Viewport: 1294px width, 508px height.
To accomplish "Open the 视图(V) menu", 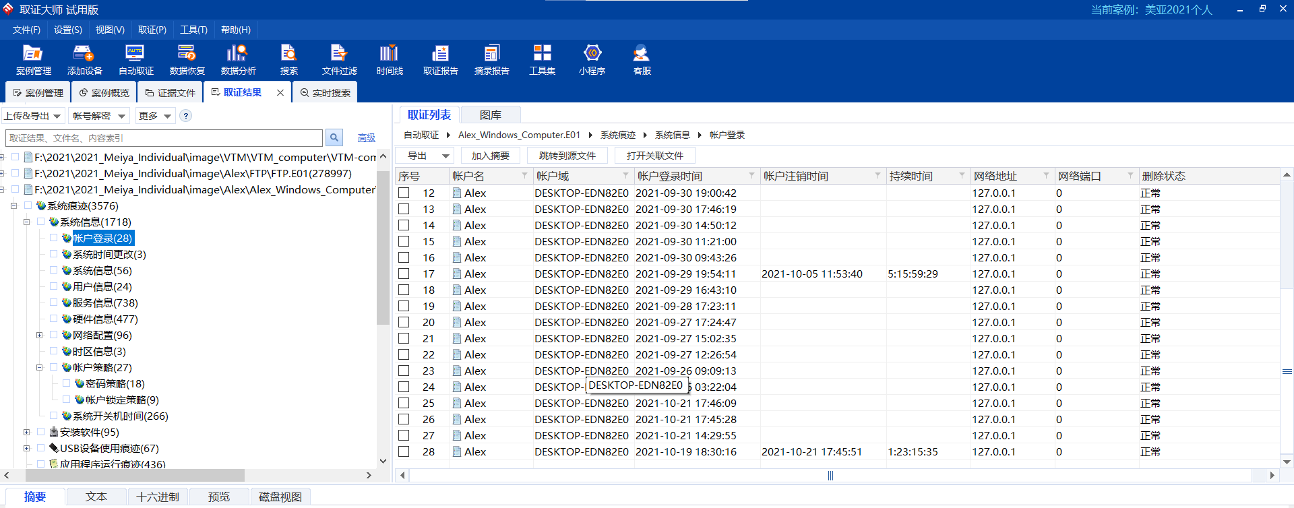I will tap(110, 30).
